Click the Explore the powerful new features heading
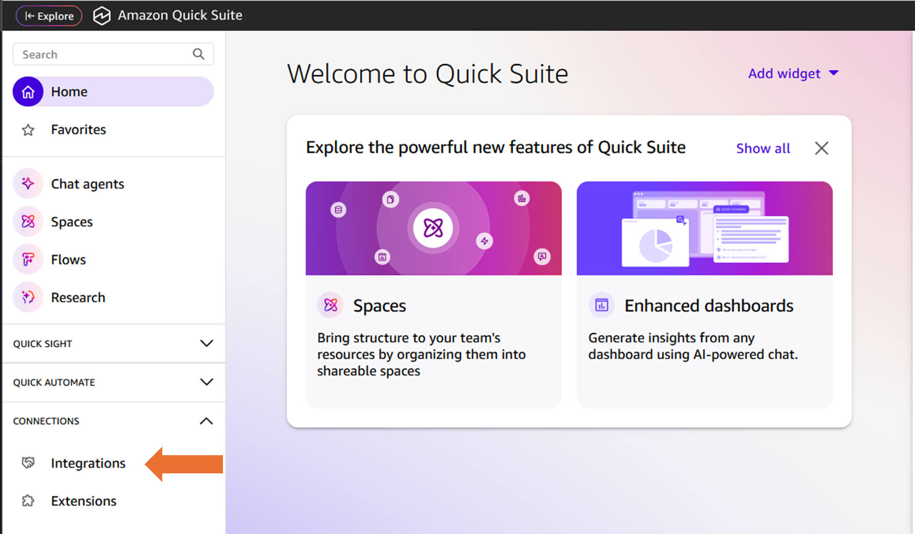Screen dimensions: 915x534 tap(496, 148)
